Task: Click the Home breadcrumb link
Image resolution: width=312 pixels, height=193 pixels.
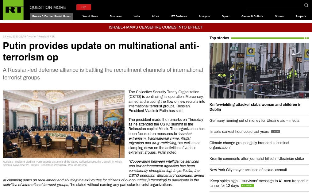Action: click(x=32, y=37)
